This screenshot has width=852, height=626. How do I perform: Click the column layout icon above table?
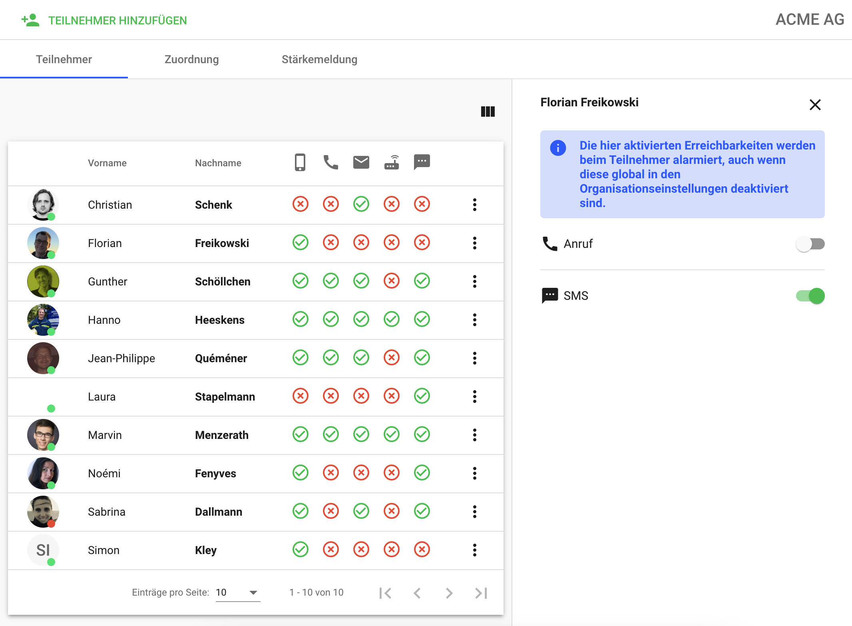(x=488, y=112)
